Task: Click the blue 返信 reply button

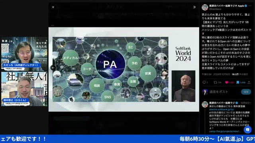Action: tap(246, 92)
